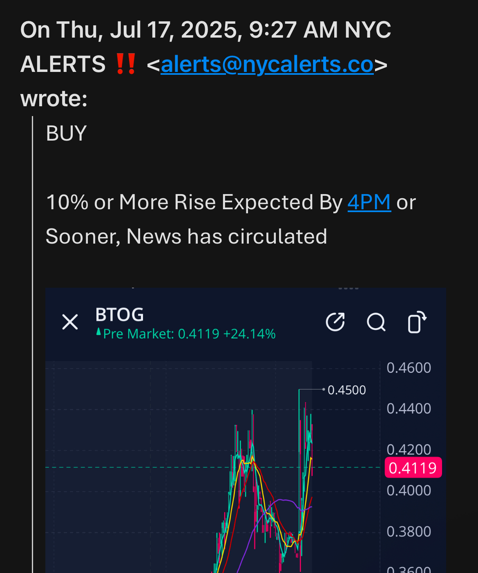Tap the BUY text in quoted message
The height and width of the screenshot is (573, 478).
point(67,133)
